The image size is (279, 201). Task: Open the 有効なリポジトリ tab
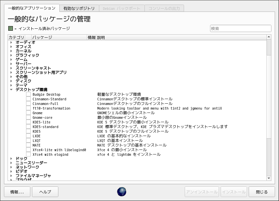coord(79,8)
